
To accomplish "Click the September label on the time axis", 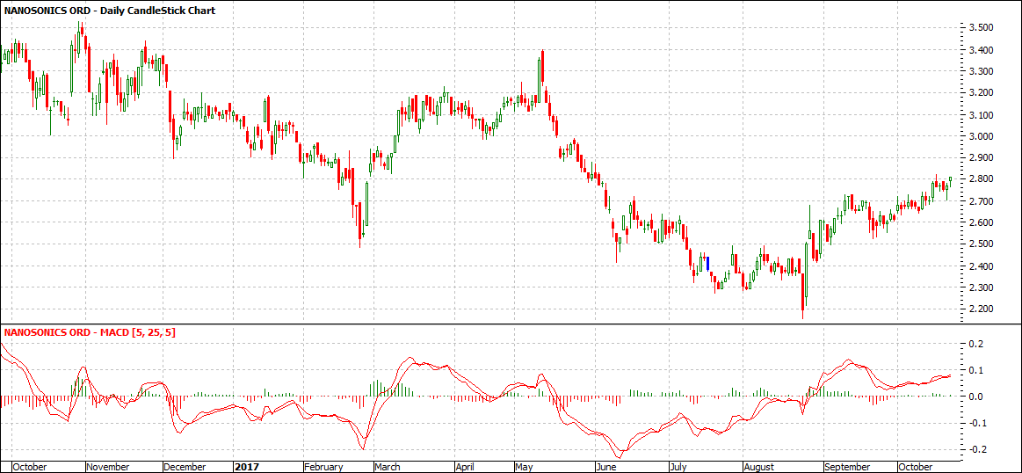I will (x=847, y=467).
